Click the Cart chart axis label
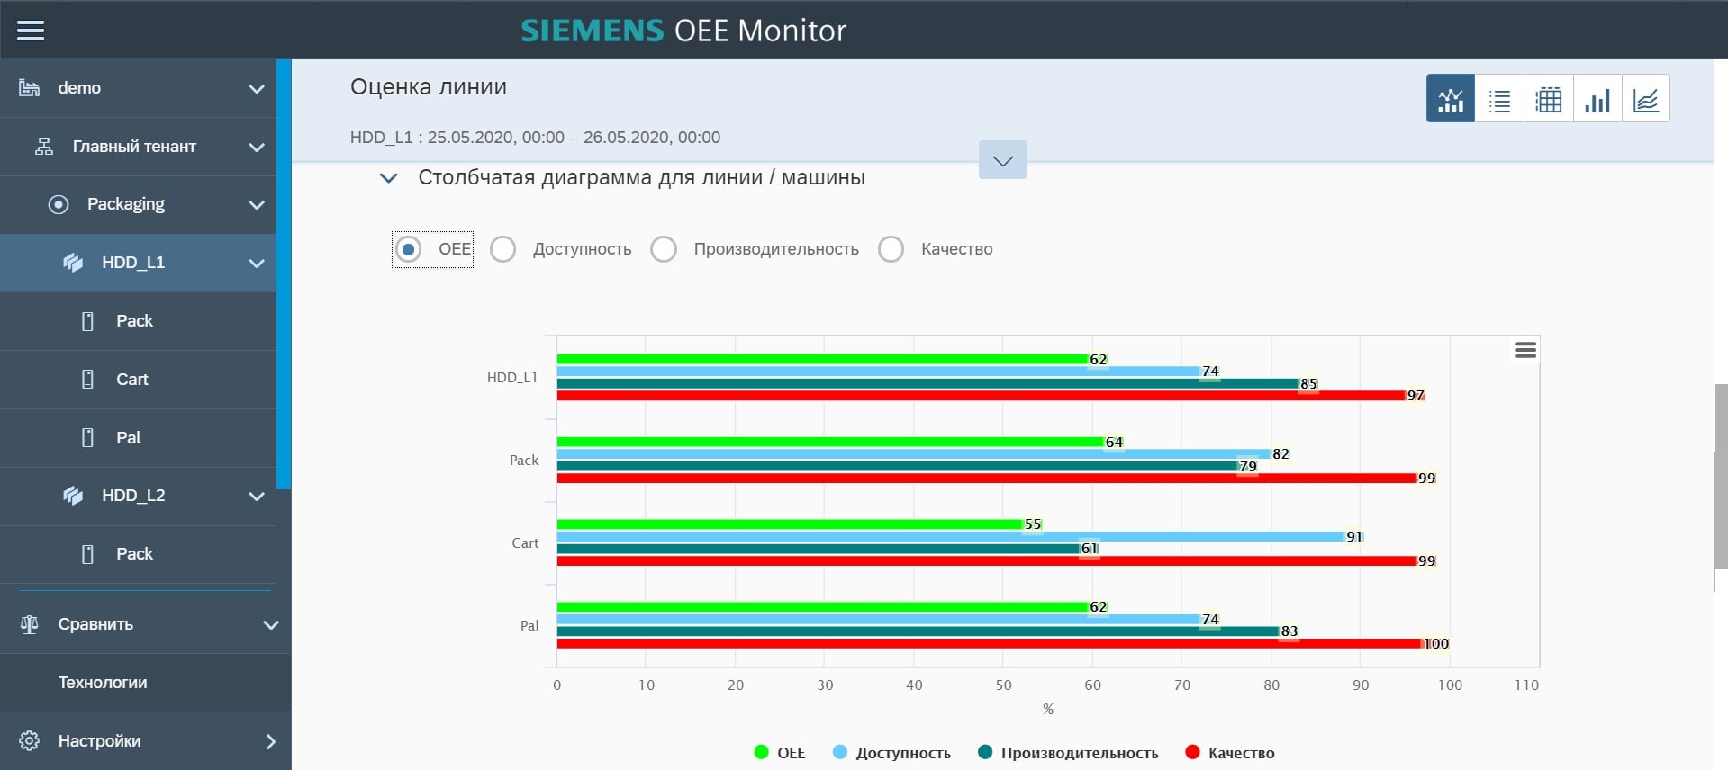1728x770 pixels. tap(525, 543)
